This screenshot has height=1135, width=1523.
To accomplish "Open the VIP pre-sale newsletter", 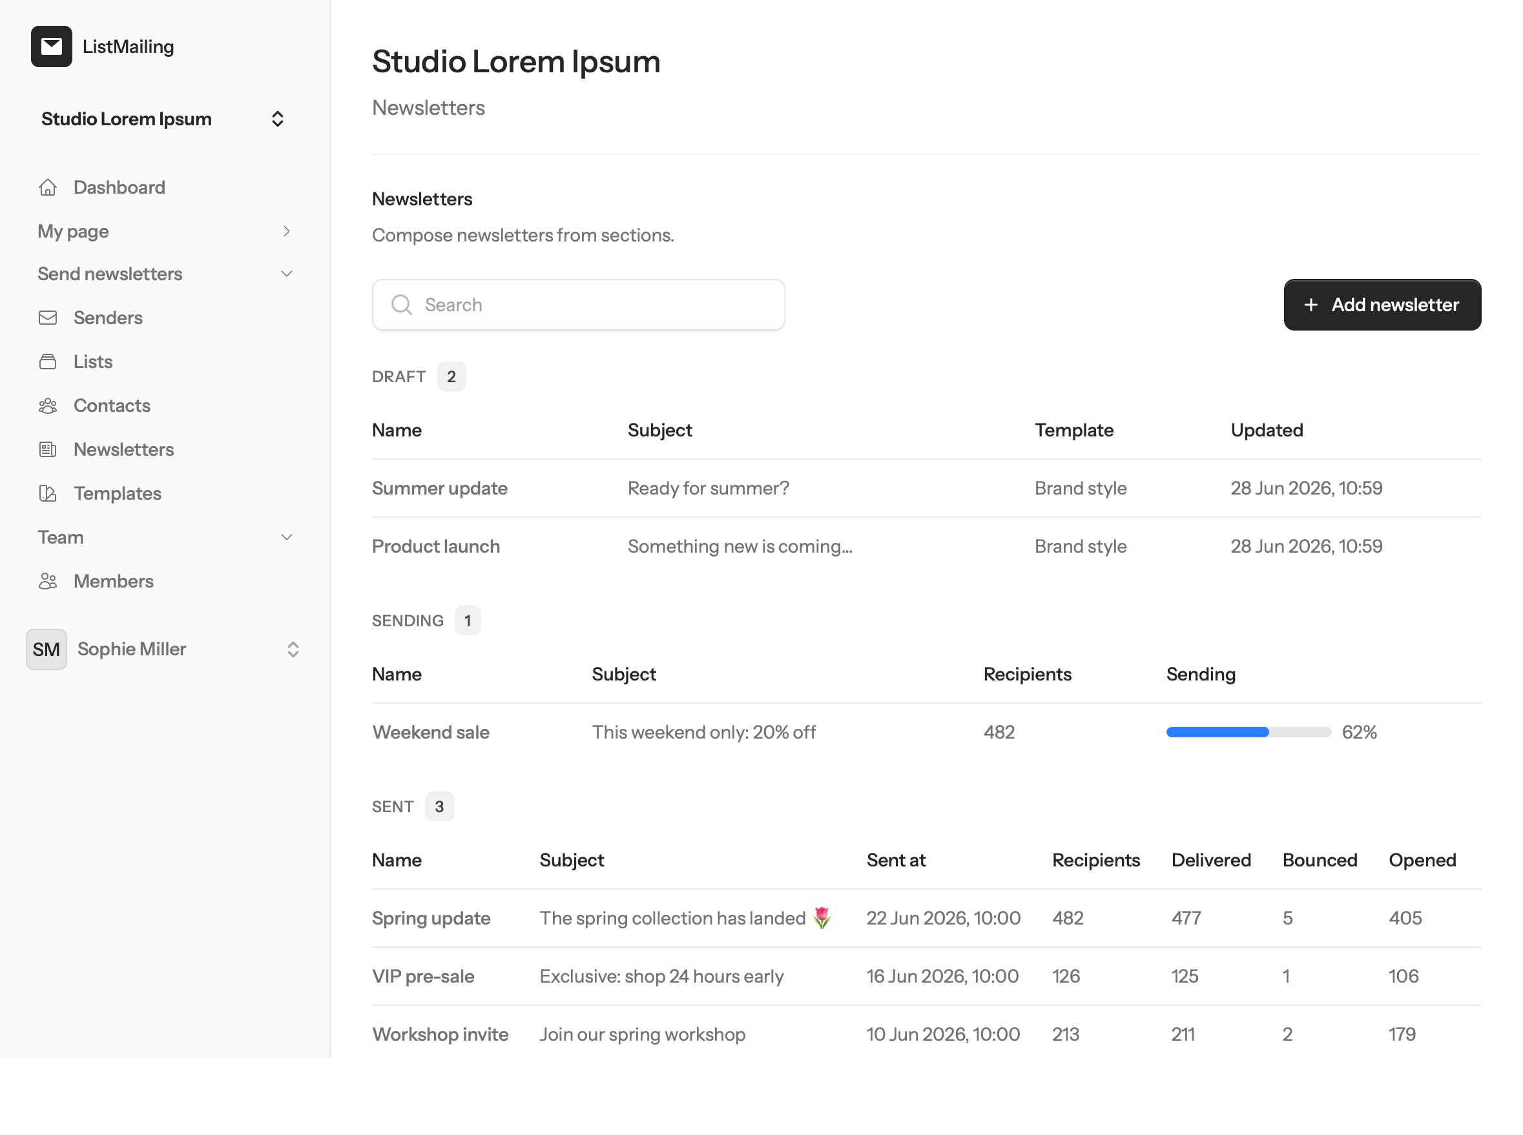I will pyautogui.click(x=422, y=977).
